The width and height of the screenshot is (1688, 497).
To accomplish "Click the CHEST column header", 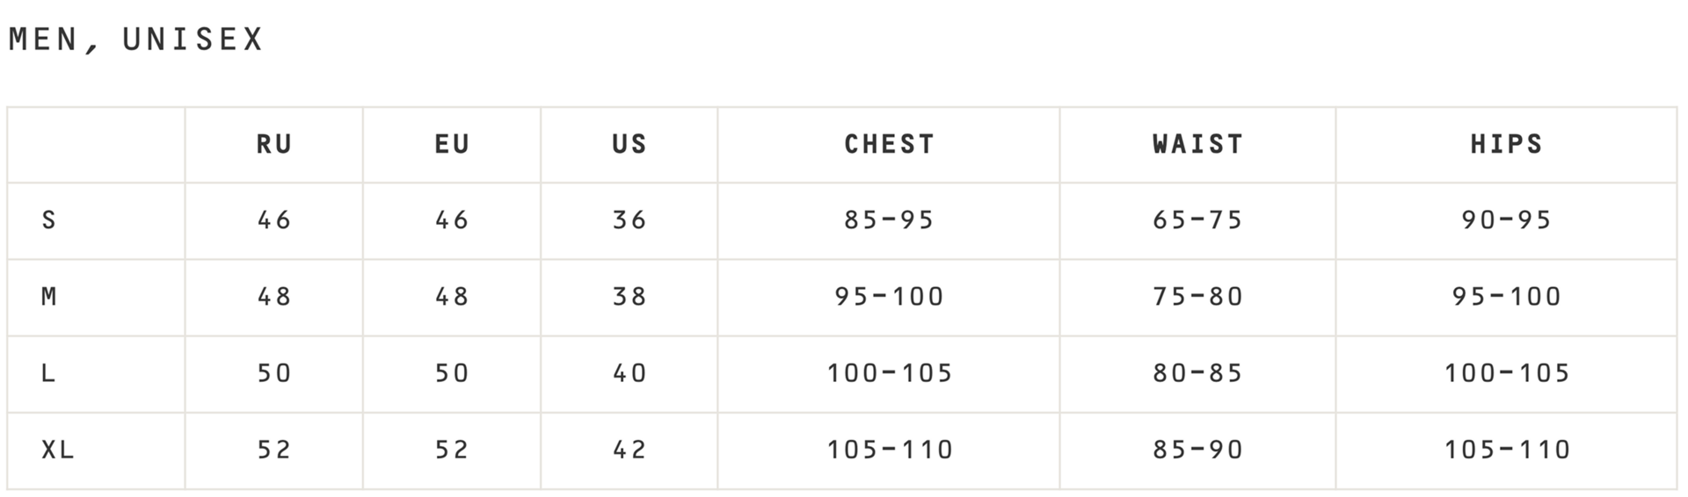I will point(889,144).
